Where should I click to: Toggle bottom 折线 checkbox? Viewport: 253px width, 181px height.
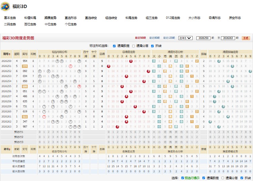[242, 178]
